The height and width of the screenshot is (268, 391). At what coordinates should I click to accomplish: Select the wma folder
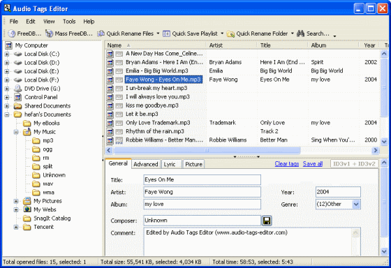[x=48, y=193]
